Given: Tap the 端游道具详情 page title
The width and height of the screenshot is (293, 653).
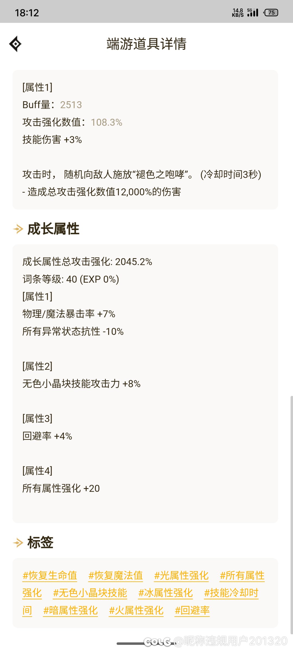Looking at the screenshot, I should click(146, 44).
